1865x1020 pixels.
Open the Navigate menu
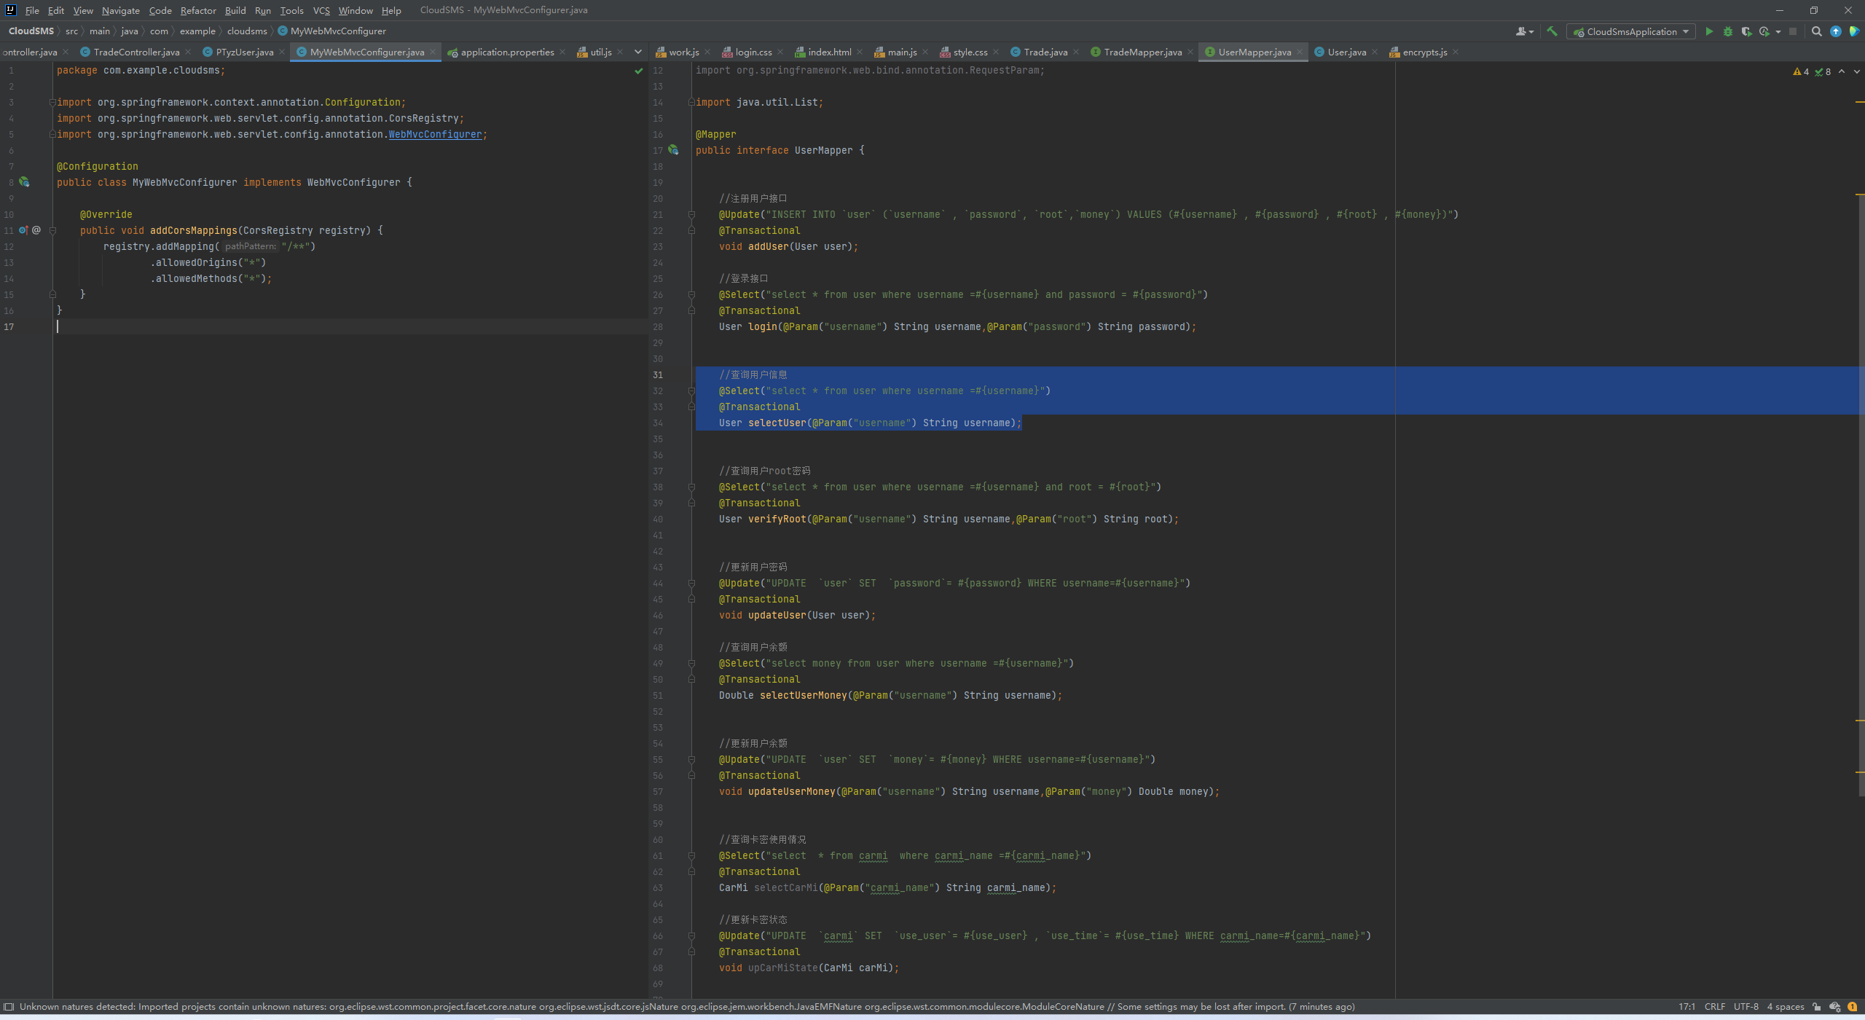[x=121, y=10]
